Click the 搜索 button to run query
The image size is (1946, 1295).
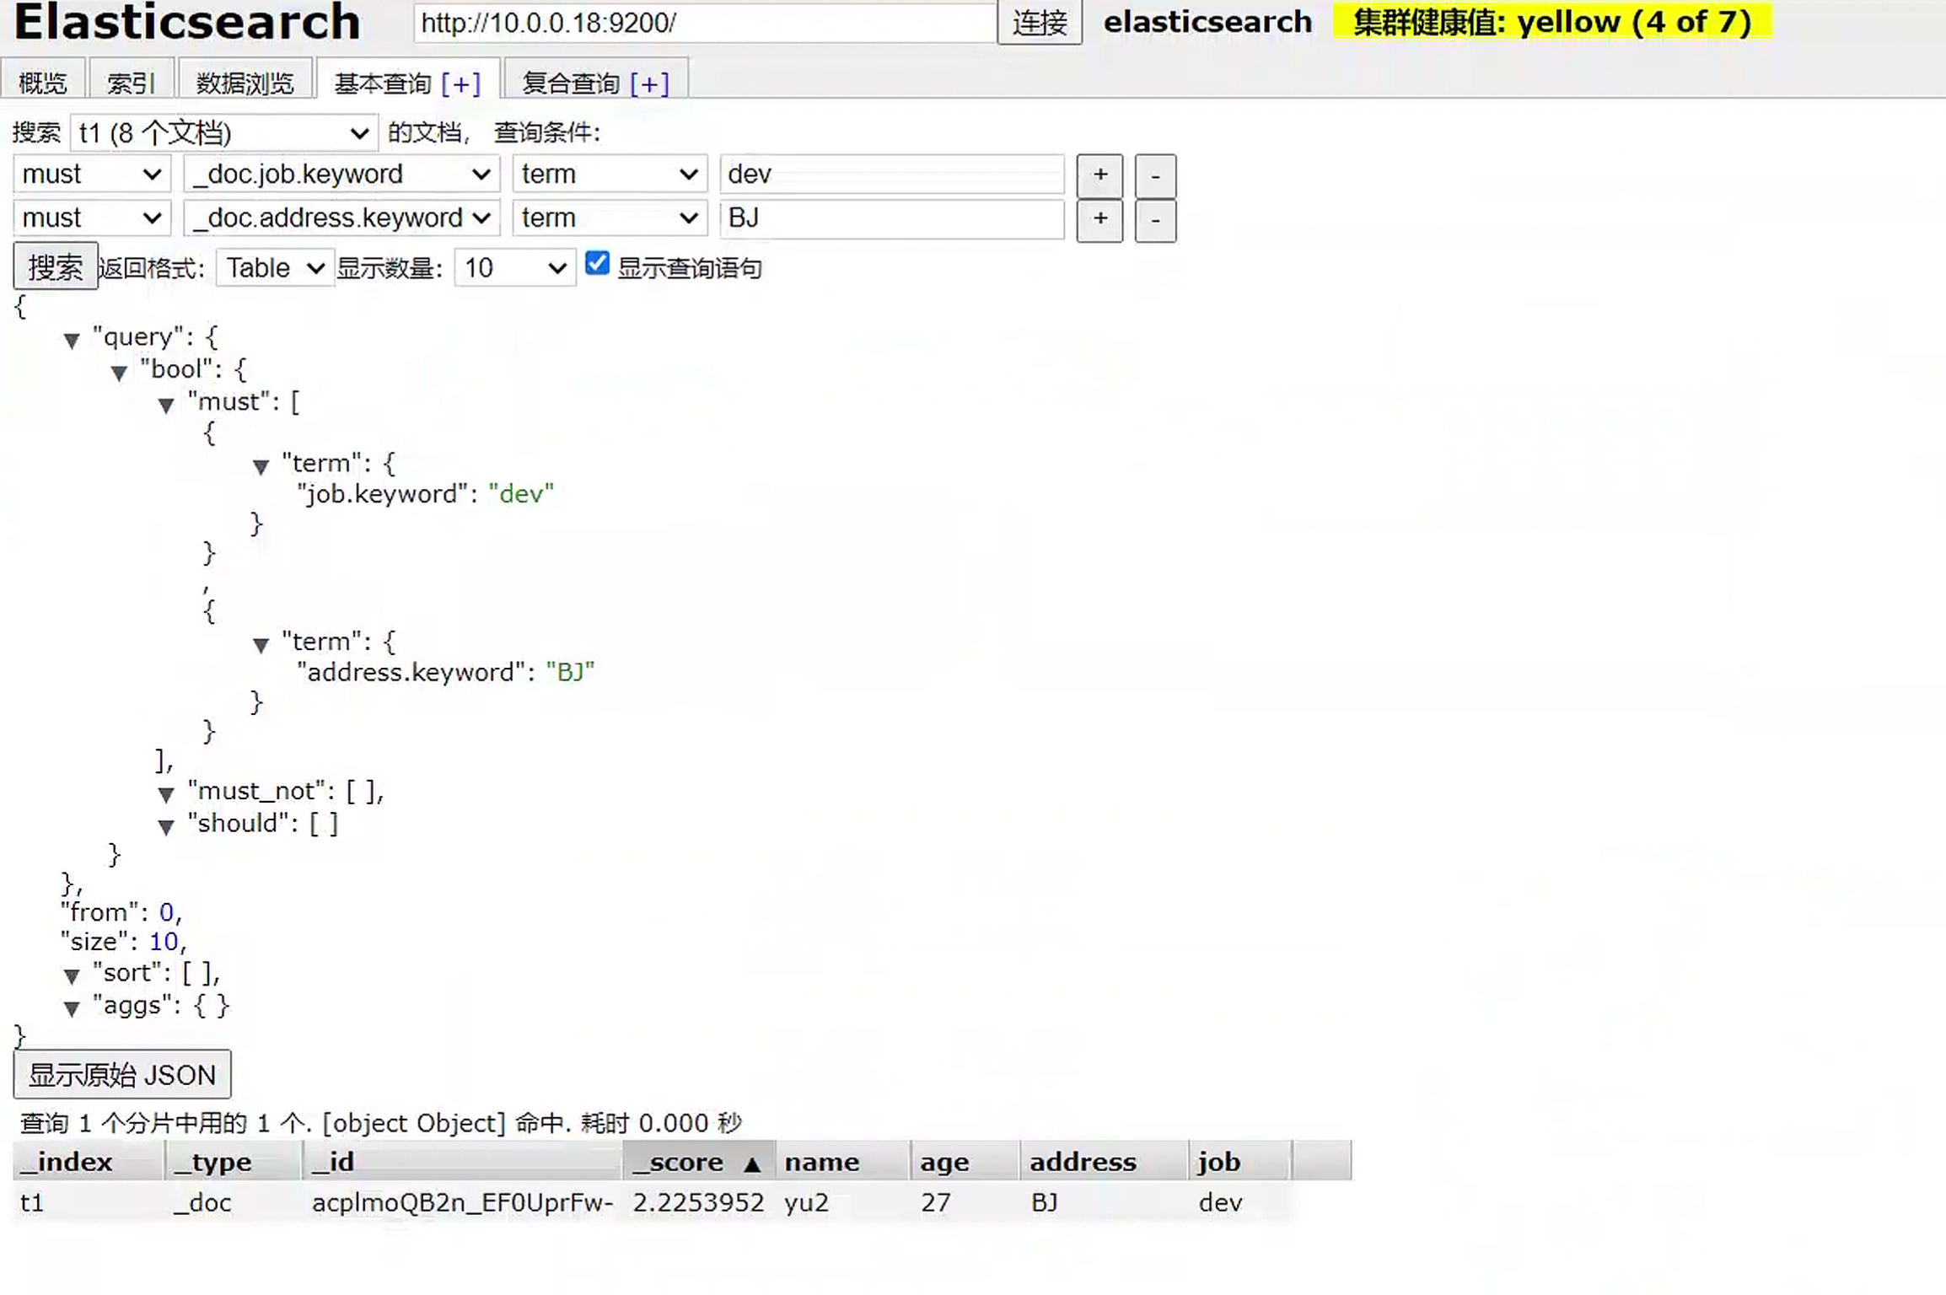(x=54, y=266)
